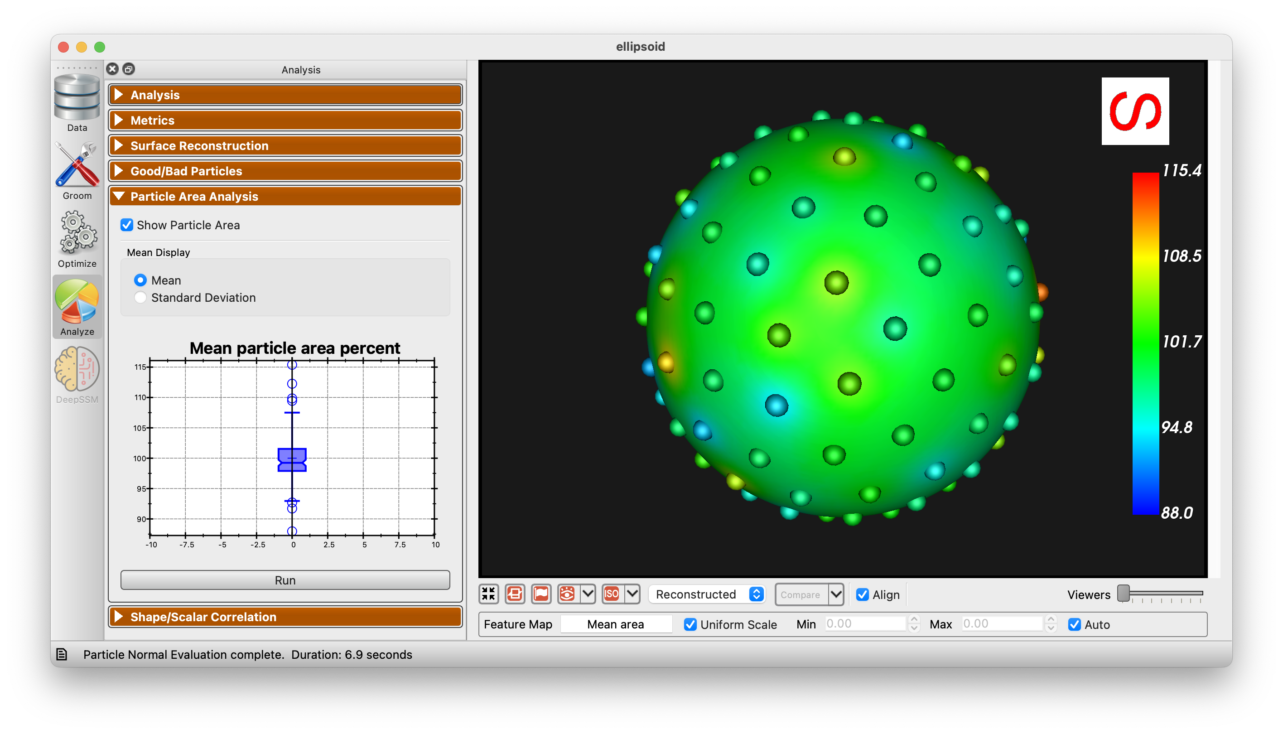
Task: Click the ellipsoid window title
Action: pos(641,46)
